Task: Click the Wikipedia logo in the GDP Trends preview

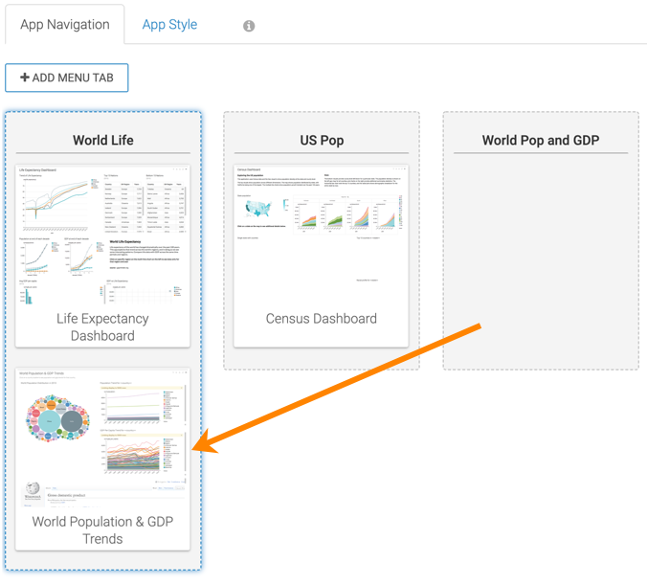Action: tap(33, 491)
